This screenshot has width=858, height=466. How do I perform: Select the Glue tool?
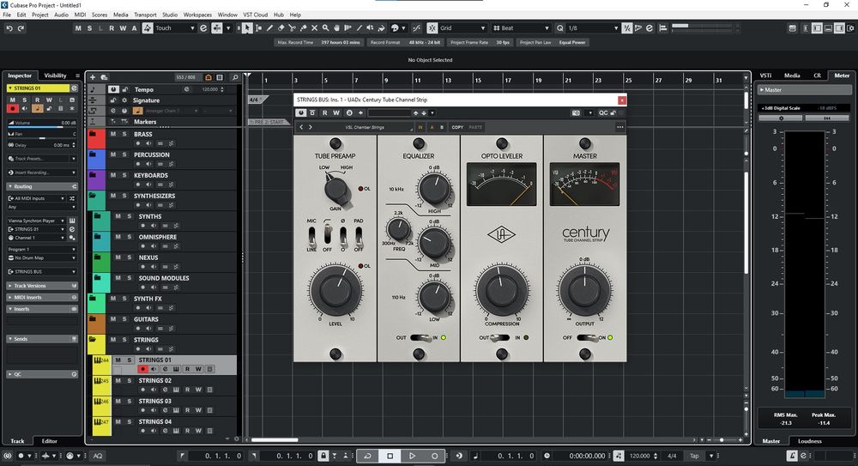coord(303,28)
